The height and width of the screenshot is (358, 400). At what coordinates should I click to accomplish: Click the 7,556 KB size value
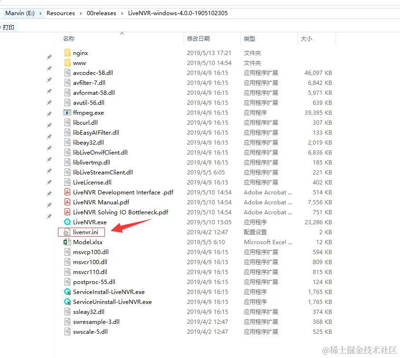(320, 202)
